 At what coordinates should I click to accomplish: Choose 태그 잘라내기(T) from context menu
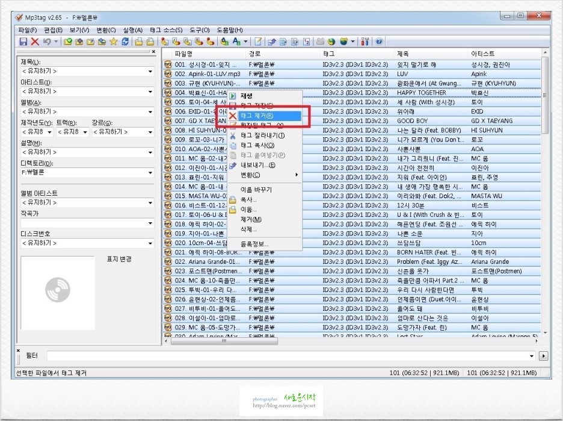pos(265,136)
